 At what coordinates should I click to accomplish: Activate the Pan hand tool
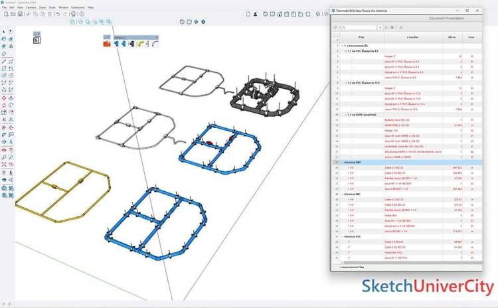pyautogui.click(x=11, y=150)
